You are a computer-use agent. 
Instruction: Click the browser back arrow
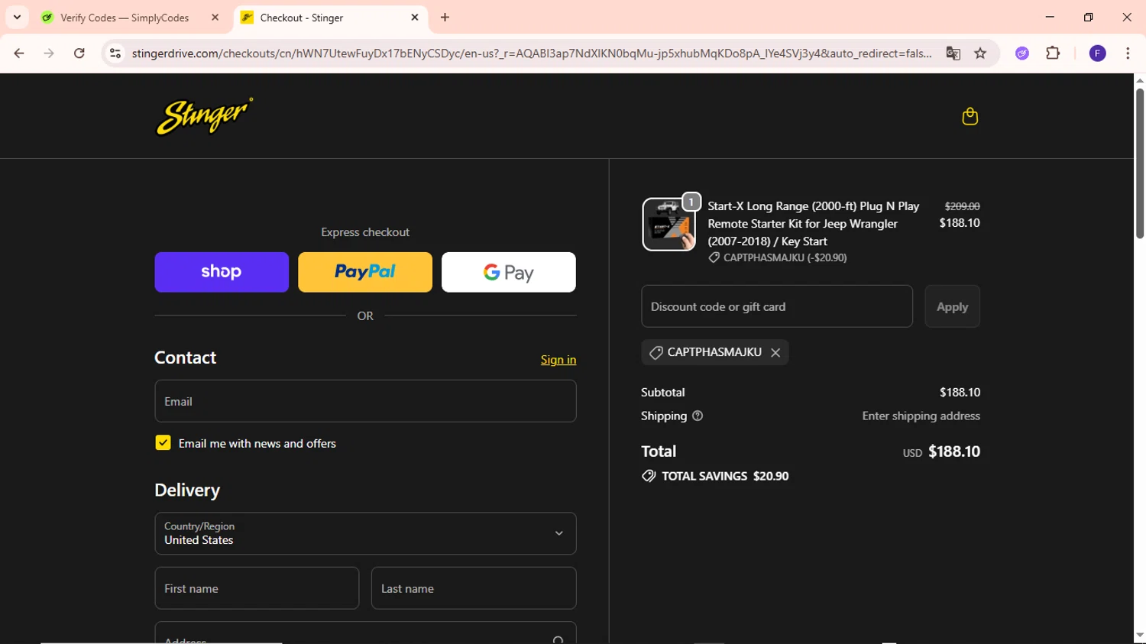[x=19, y=53]
